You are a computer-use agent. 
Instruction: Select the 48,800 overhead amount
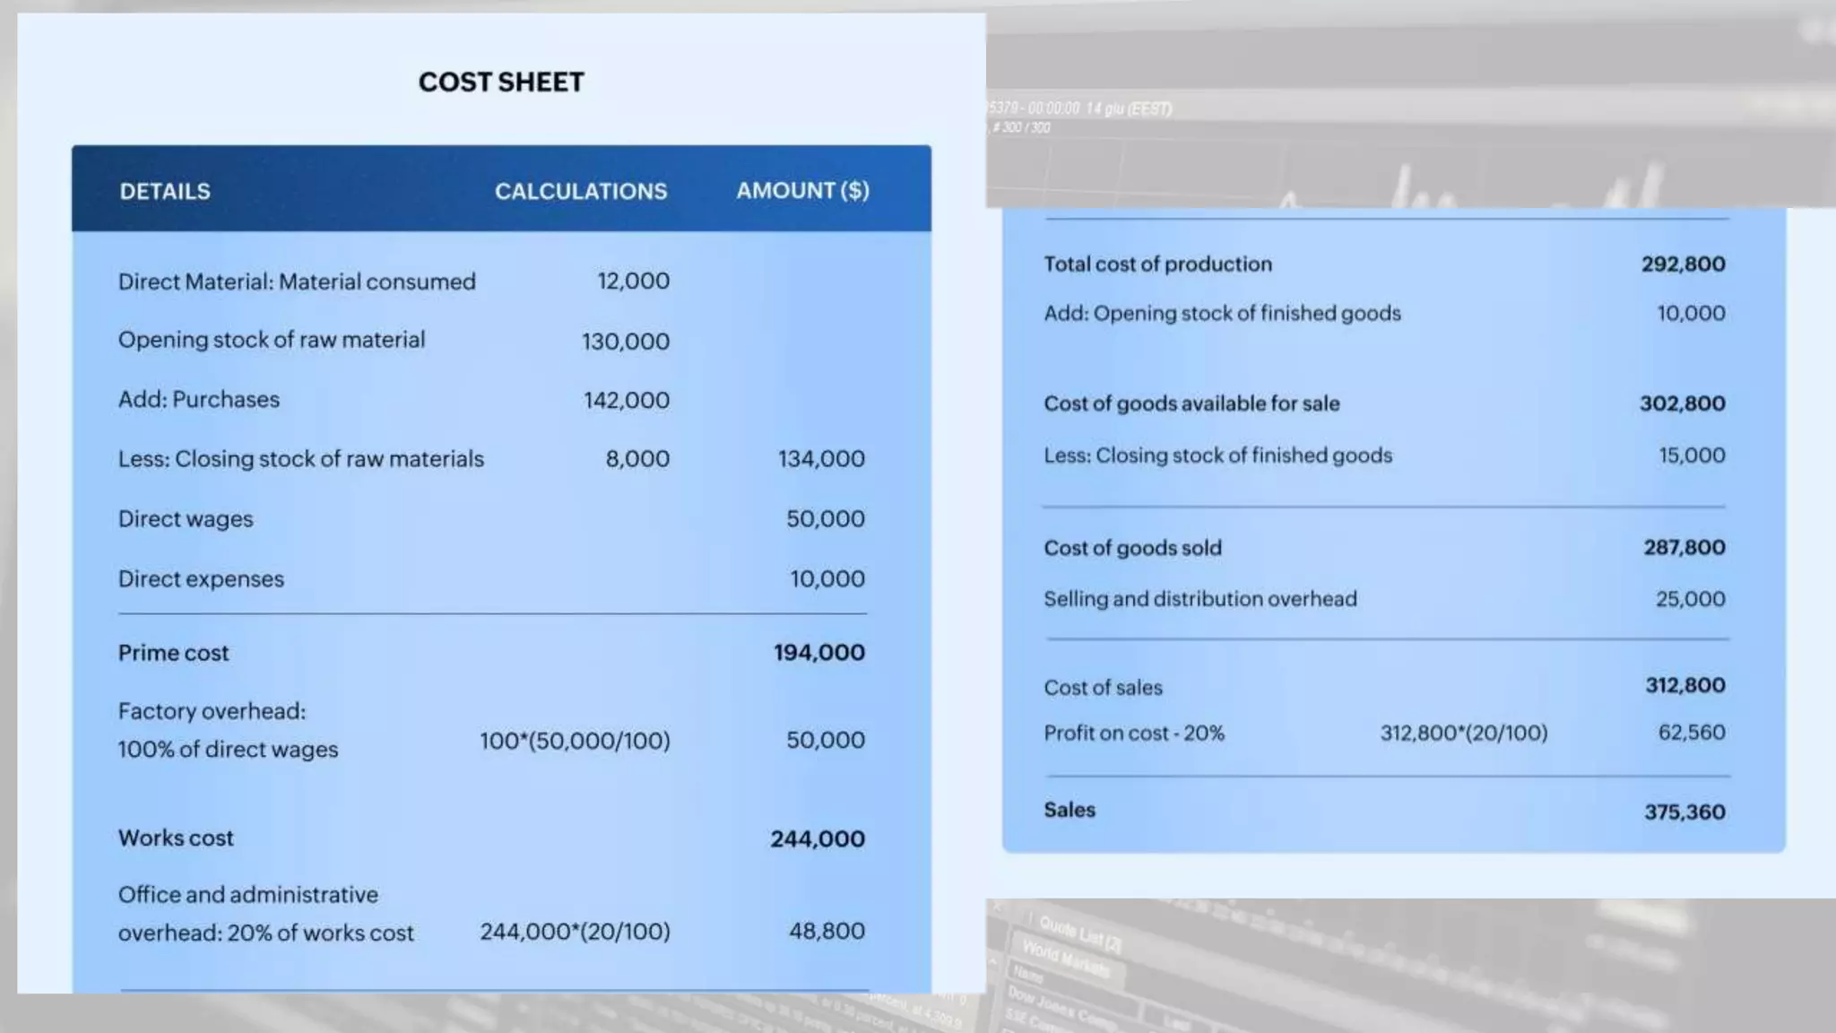tap(827, 931)
